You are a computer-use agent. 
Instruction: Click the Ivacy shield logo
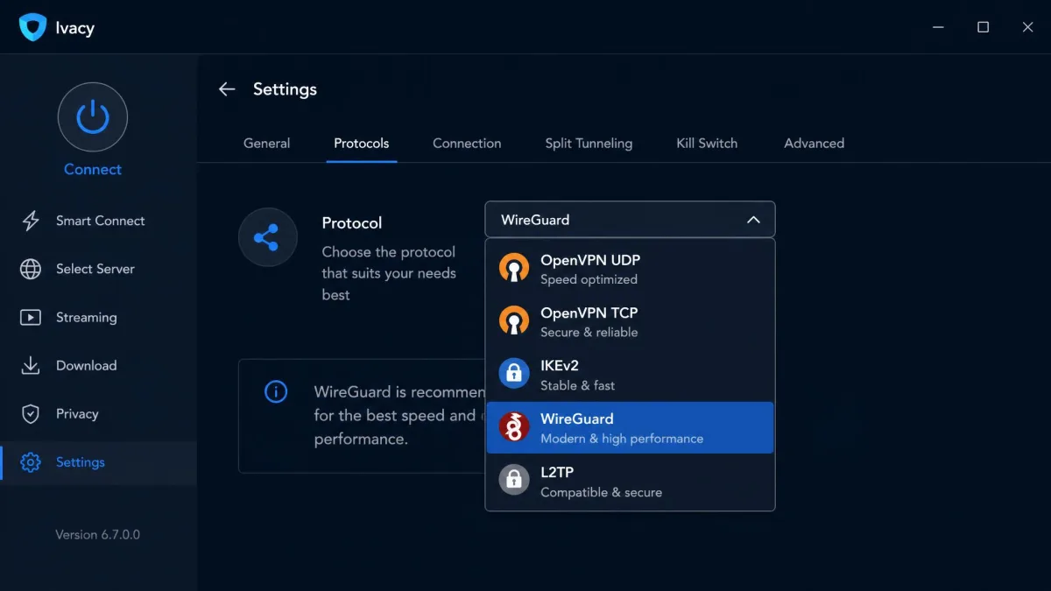(32, 27)
